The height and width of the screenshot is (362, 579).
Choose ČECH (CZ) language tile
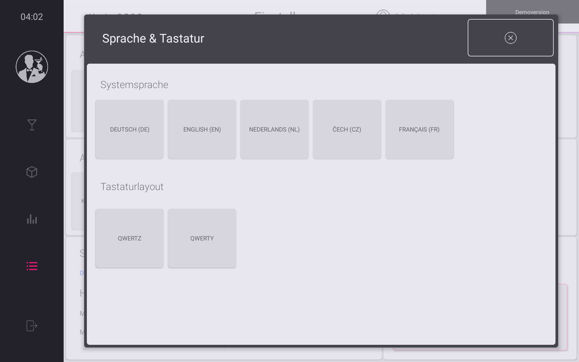coord(347,129)
